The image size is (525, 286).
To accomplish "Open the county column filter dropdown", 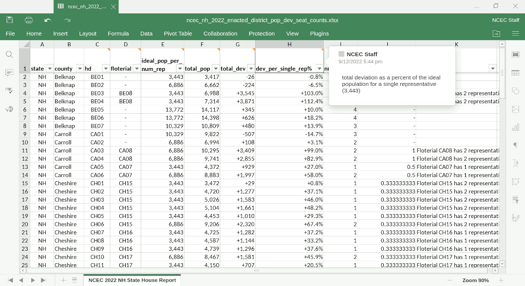I will 79,69.
